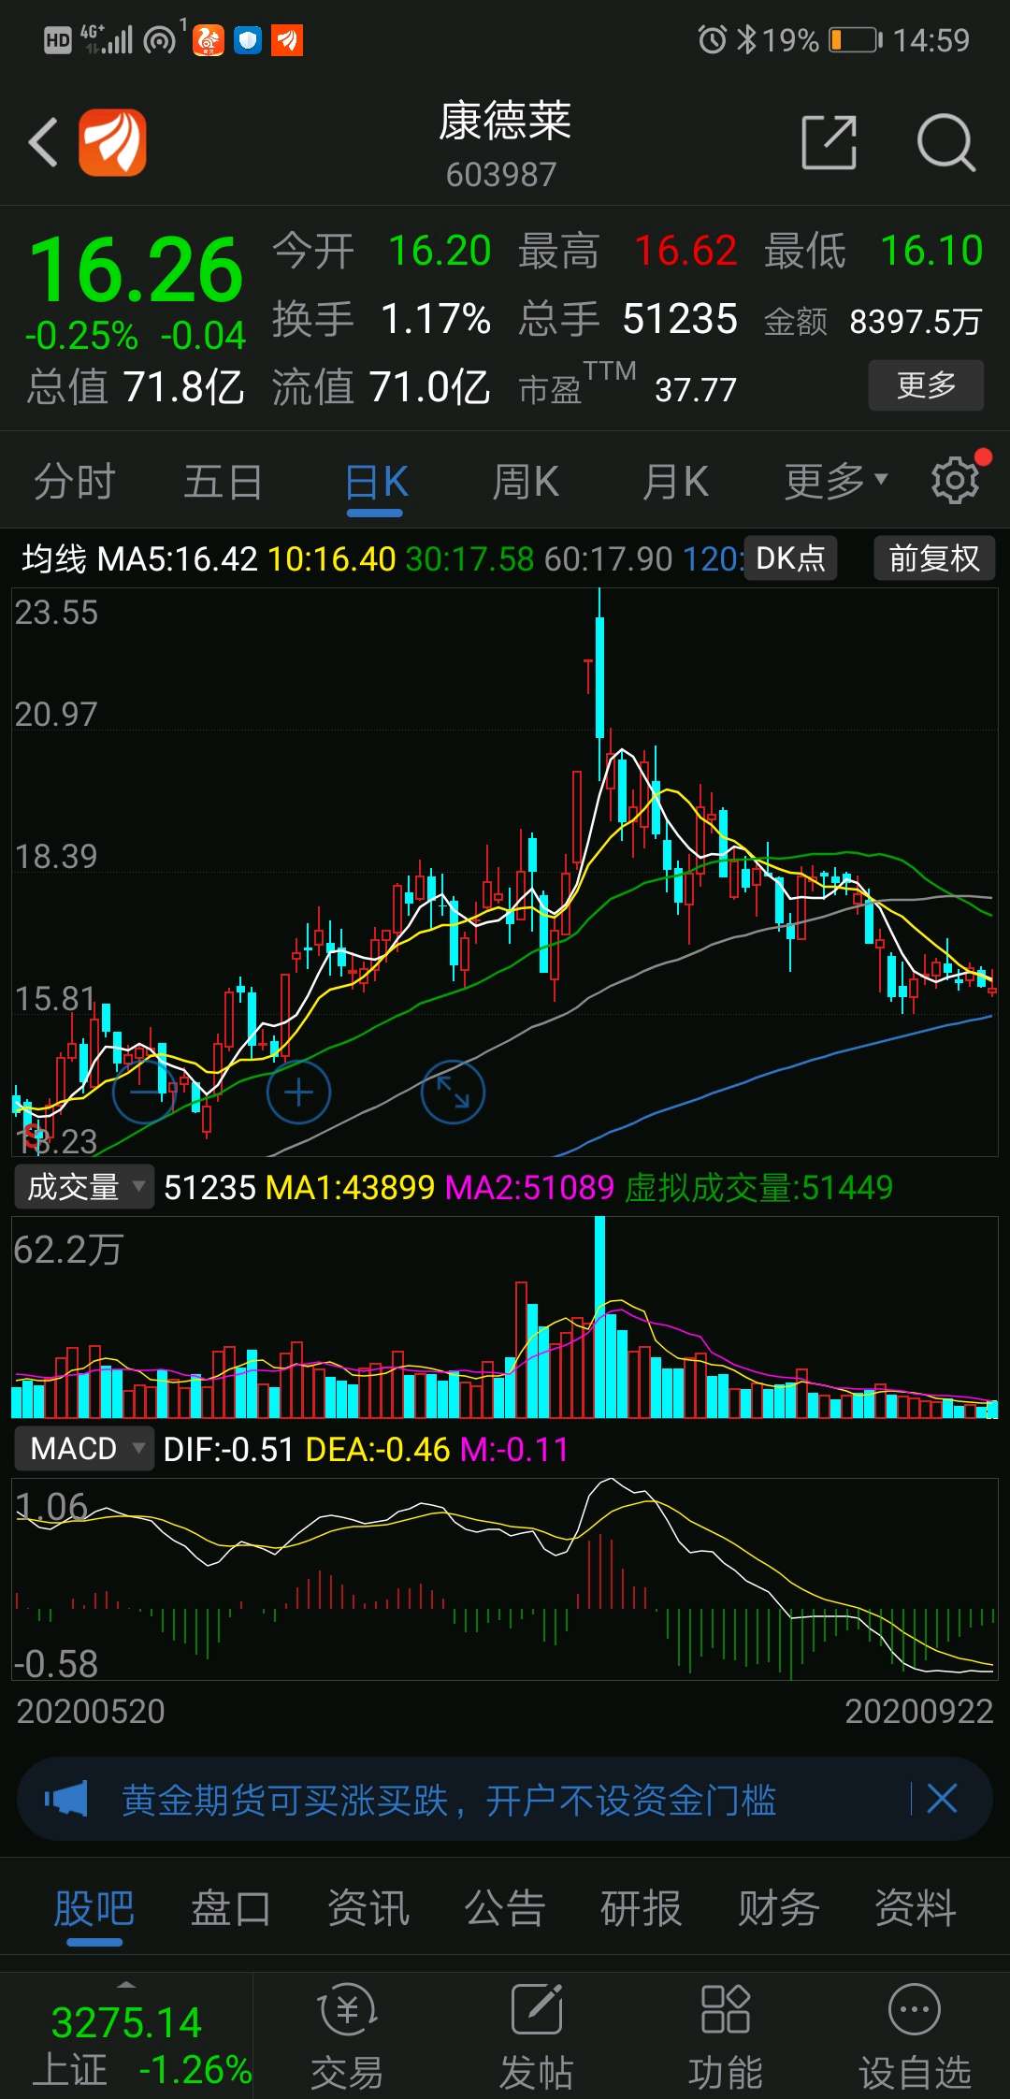Tap the current price 16.26
The width and height of the screenshot is (1010, 2099).
pyautogui.click(x=137, y=271)
